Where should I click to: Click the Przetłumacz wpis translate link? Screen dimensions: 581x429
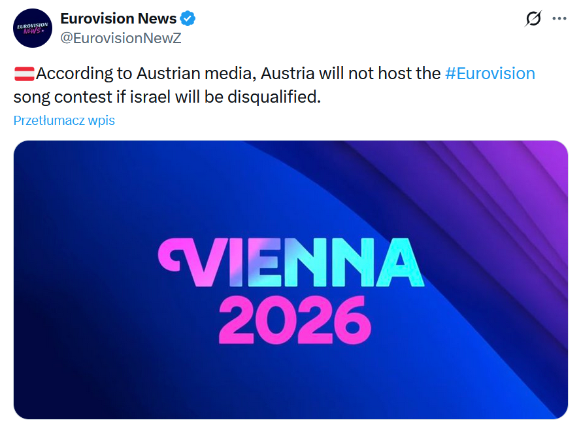(x=64, y=120)
